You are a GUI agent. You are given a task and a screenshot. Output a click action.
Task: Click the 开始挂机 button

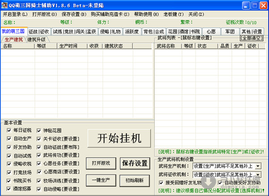119,138
